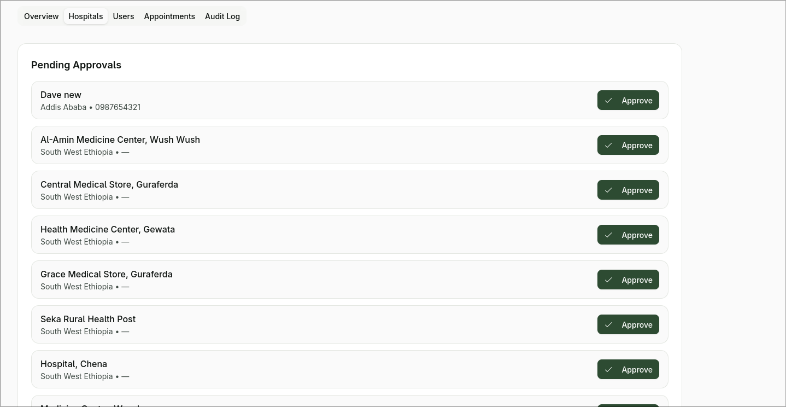786x407 pixels.
Task: Click checkmark icon for Grace Medical Store
Action: (608, 280)
